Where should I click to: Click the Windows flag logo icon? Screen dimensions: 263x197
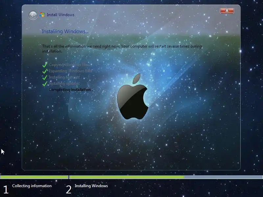point(42,15)
